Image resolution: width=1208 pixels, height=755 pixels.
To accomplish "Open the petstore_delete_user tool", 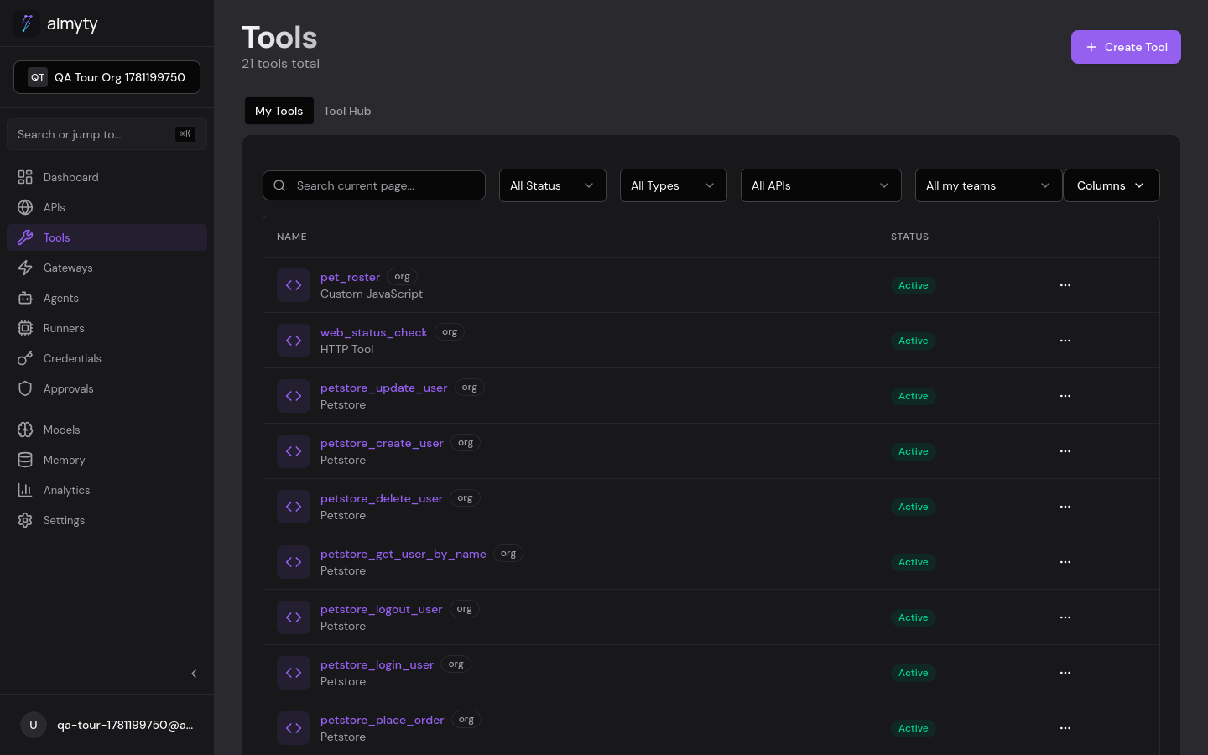I will [x=381, y=498].
